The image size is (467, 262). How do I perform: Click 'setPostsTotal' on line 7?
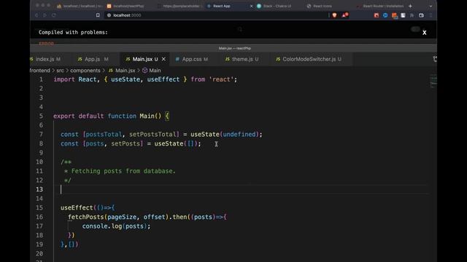coord(153,134)
